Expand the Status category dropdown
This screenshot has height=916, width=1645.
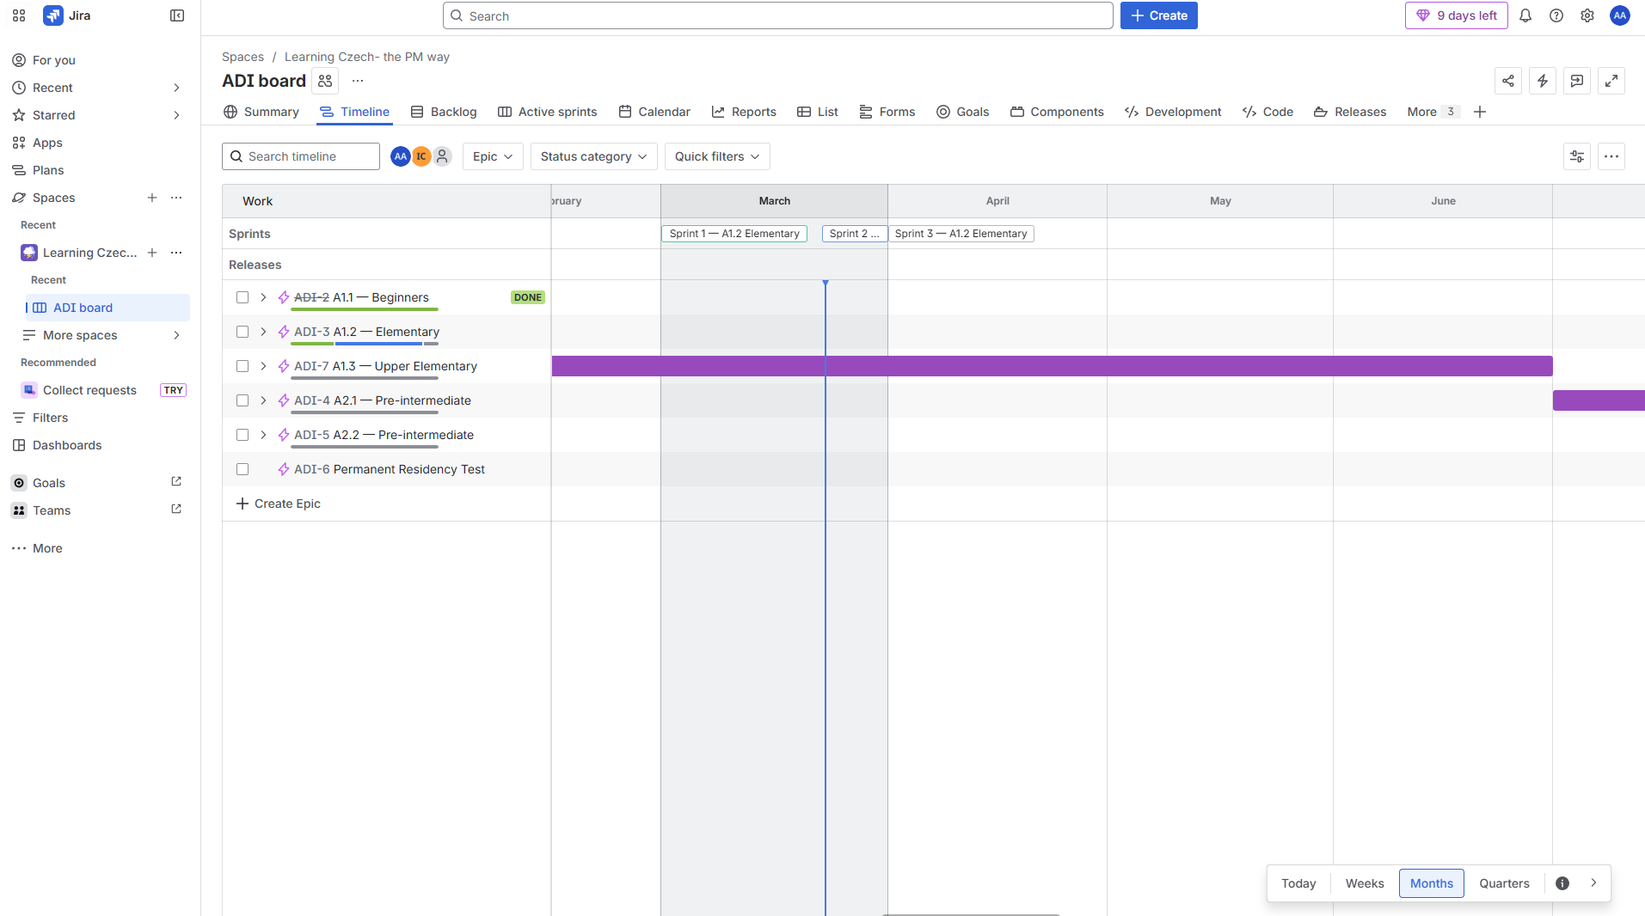pyautogui.click(x=593, y=156)
